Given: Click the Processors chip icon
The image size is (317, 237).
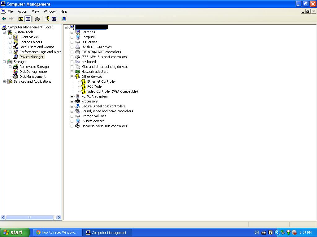Looking at the screenshot, I should click(78, 101).
